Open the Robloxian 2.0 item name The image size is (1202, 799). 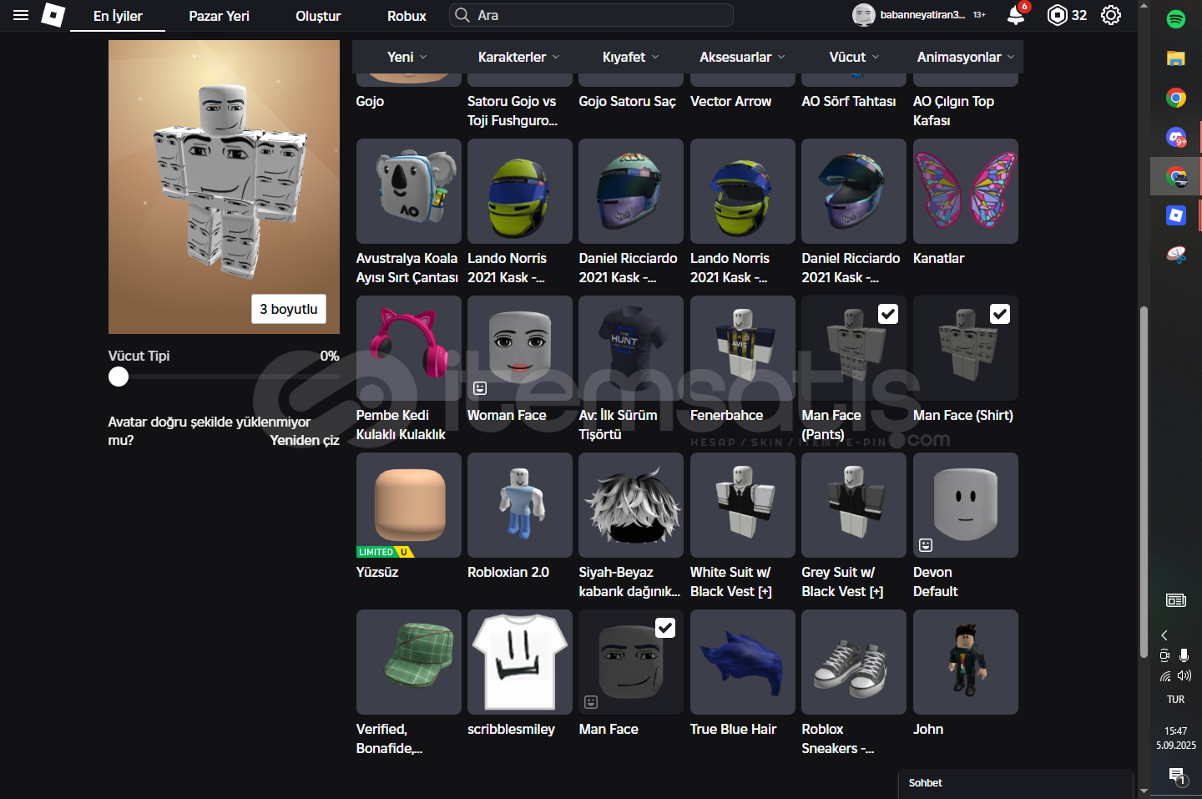click(x=508, y=572)
